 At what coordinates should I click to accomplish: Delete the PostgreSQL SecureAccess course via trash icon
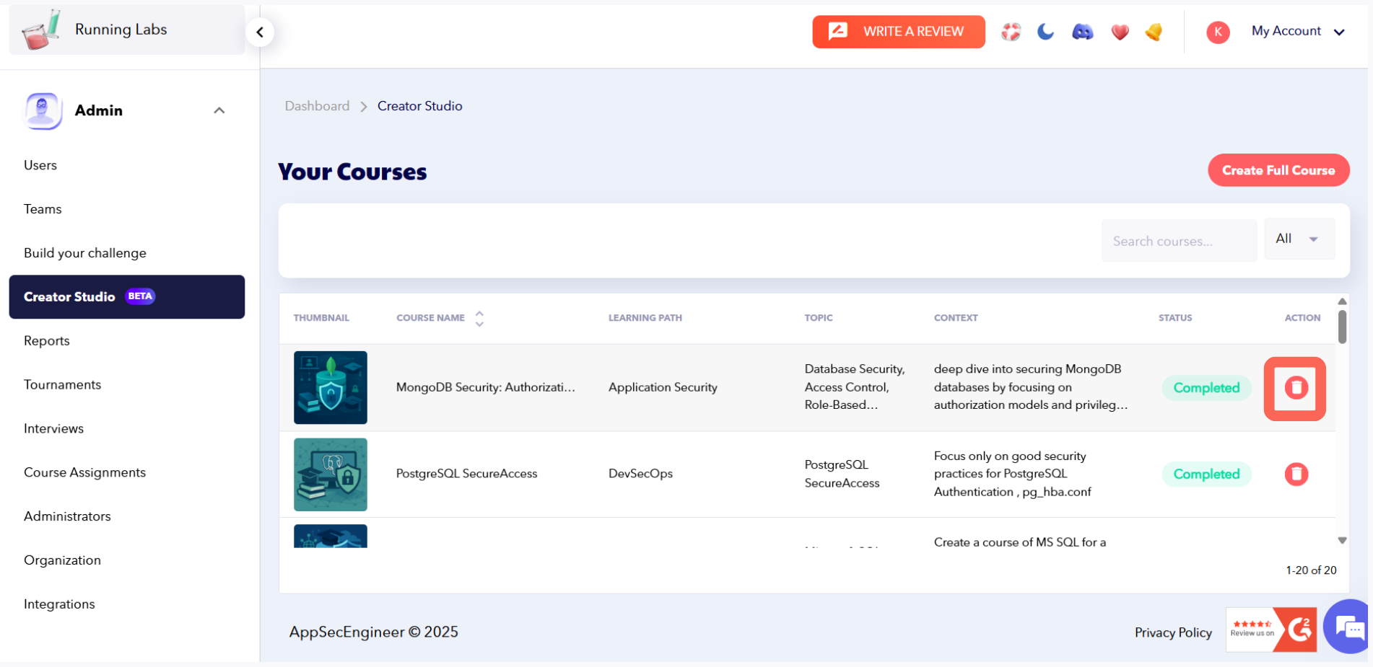point(1296,474)
